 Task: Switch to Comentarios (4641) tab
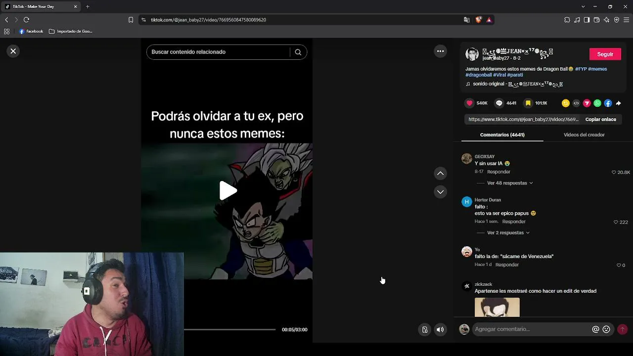(x=502, y=134)
